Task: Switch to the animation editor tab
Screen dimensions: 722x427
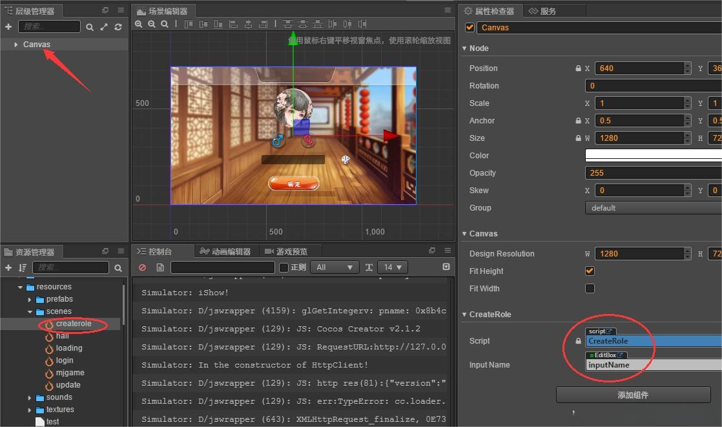Action: pos(225,251)
